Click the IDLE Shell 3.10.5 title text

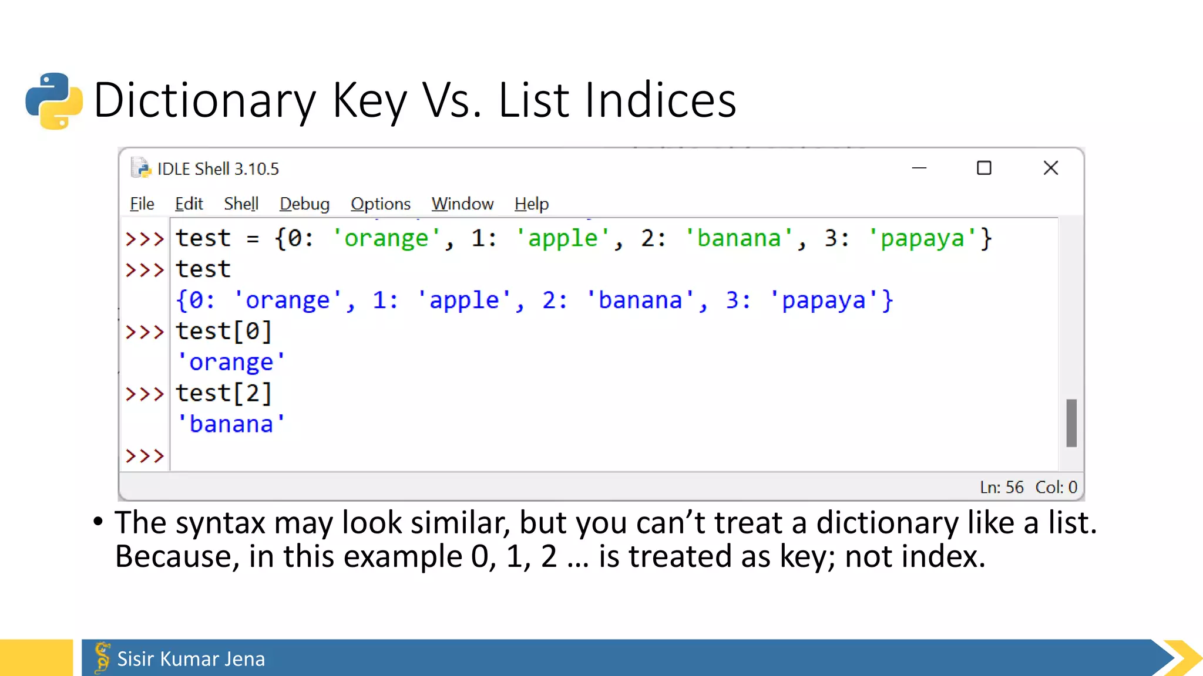[218, 168]
